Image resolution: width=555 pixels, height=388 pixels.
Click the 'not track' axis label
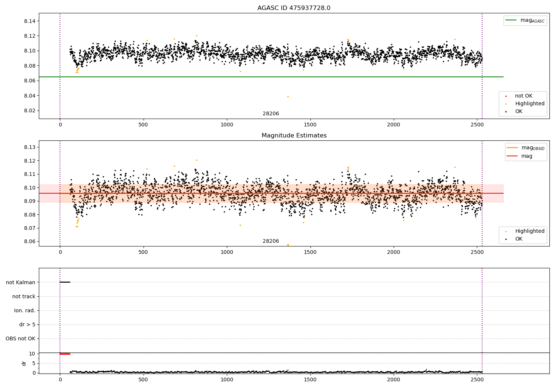click(24, 296)
